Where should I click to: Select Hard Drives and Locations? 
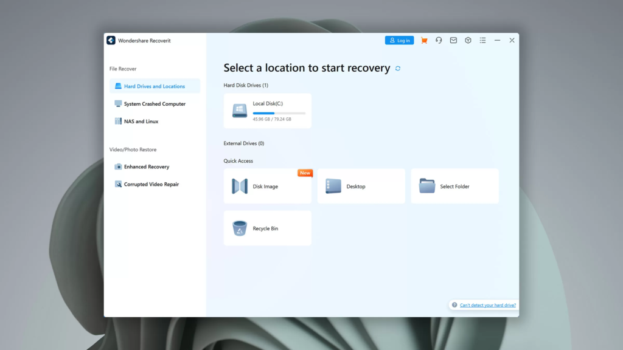(x=154, y=86)
